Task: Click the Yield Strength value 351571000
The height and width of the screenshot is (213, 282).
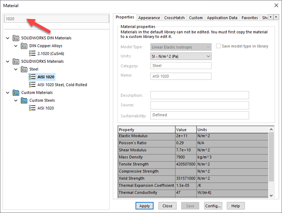Action: (x=186, y=179)
